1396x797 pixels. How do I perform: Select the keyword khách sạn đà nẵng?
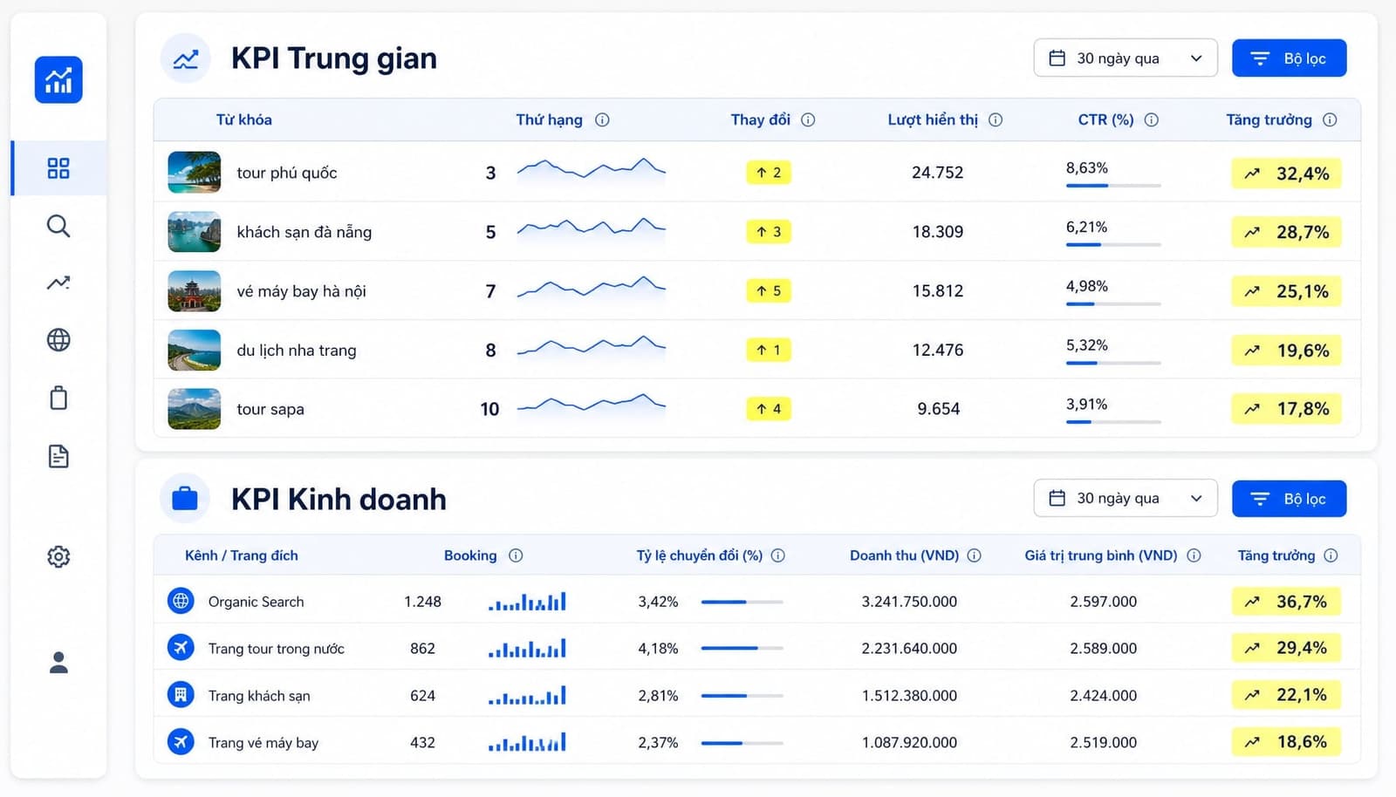click(305, 232)
